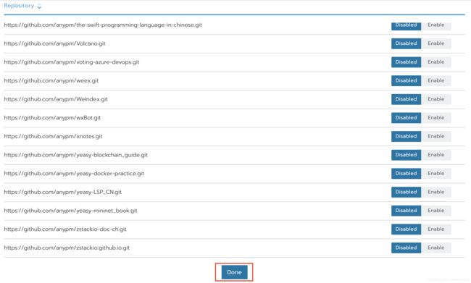471x283 pixels.
Task: Click the Done button
Action: point(234,272)
